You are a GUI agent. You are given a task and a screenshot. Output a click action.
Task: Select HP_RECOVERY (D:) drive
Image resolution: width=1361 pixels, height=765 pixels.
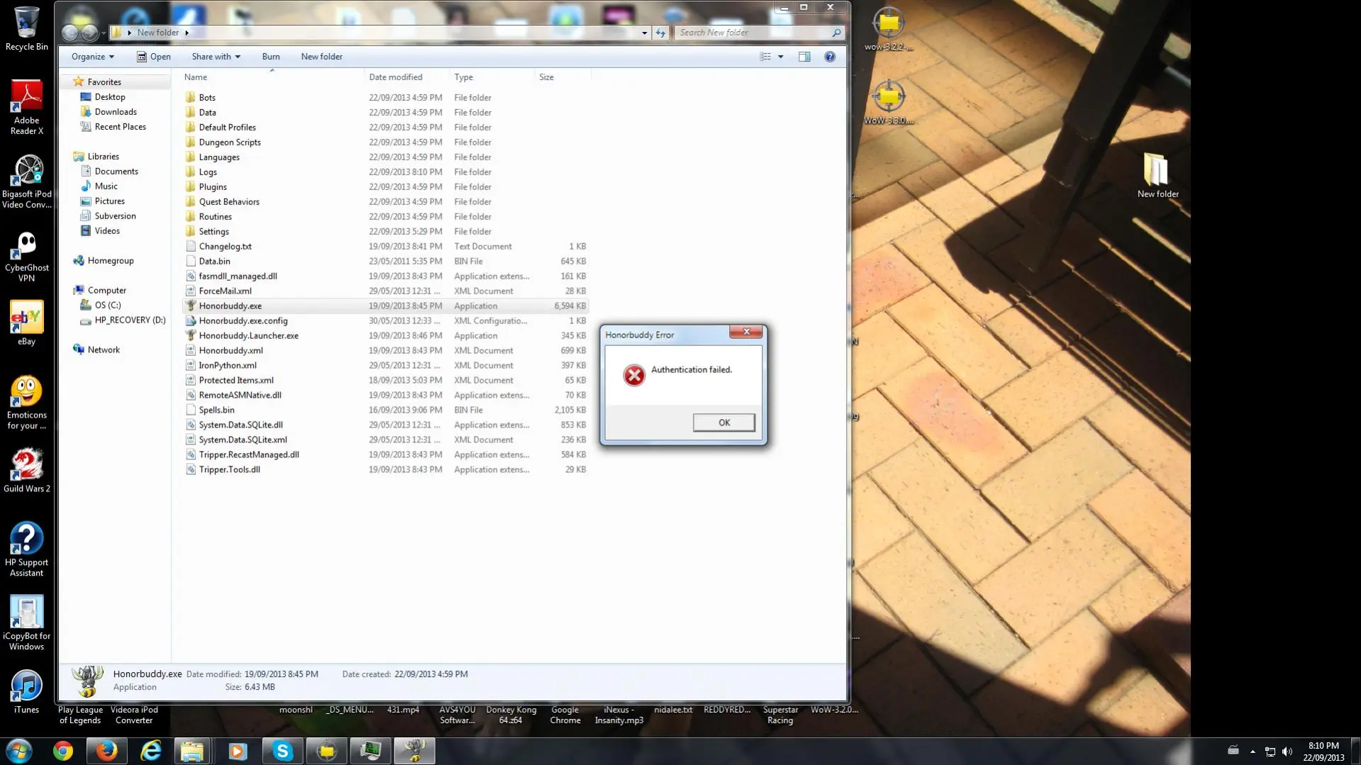click(x=130, y=320)
